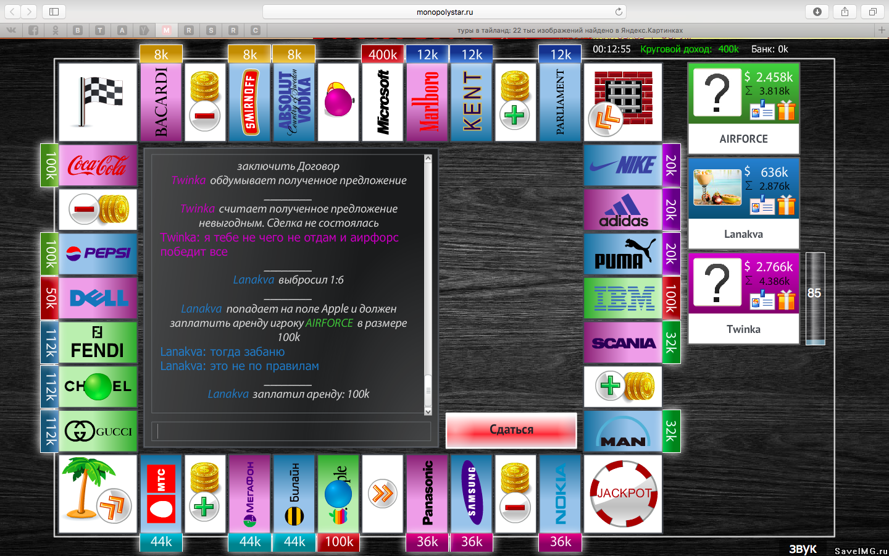The width and height of the screenshot is (889, 556).
Task: Select the Absolut Vodka property cell
Action: [x=294, y=103]
